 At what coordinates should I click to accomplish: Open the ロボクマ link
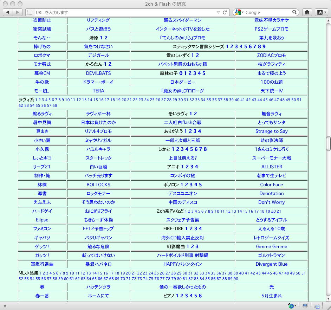click(42, 55)
